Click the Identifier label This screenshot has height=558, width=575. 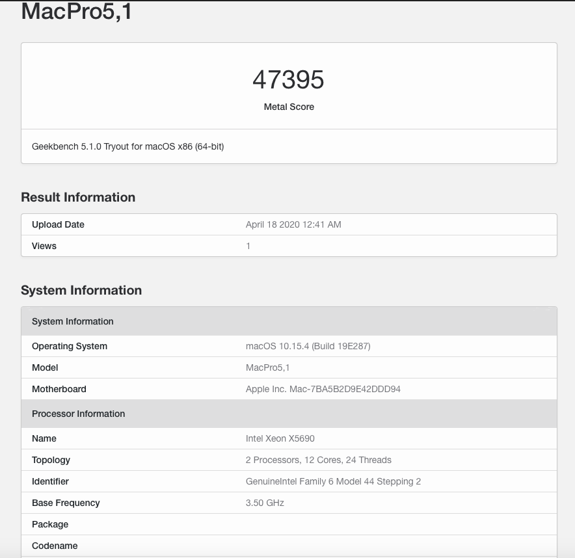(50, 481)
